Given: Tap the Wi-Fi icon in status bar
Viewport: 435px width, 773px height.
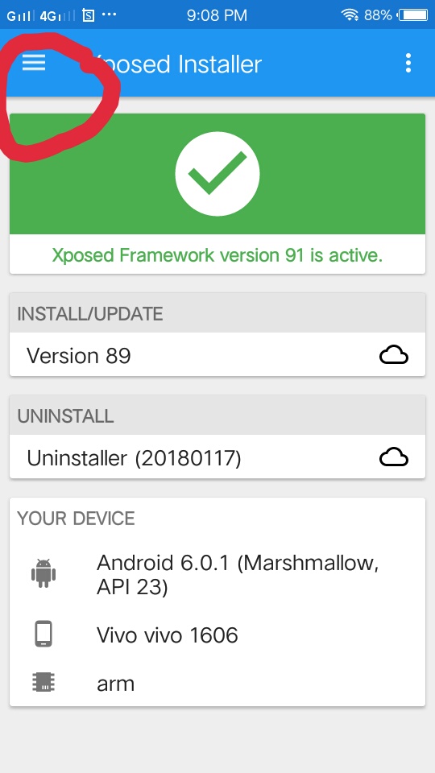Looking at the screenshot, I should 350,15.
